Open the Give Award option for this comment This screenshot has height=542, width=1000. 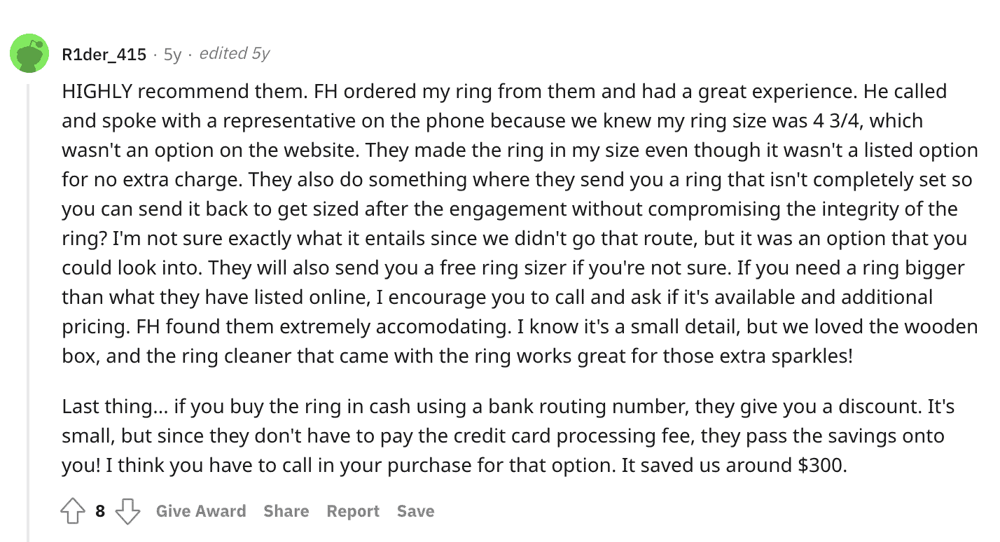202,511
